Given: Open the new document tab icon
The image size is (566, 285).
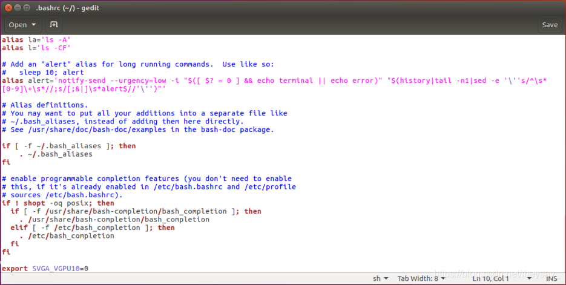Looking at the screenshot, I should (x=53, y=25).
